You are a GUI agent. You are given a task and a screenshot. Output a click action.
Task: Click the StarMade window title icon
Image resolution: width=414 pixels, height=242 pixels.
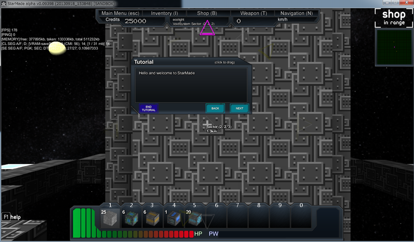4,4
